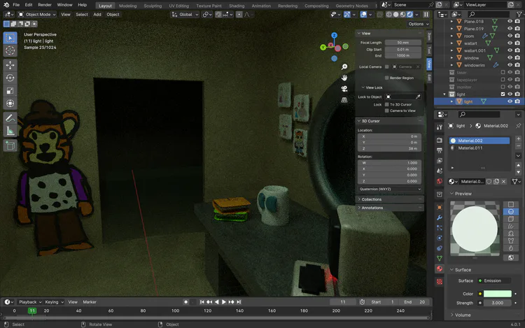This screenshot has width=525, height=328.
Task: Enable Render Region checkbox
Action: (x=386, y=78)
